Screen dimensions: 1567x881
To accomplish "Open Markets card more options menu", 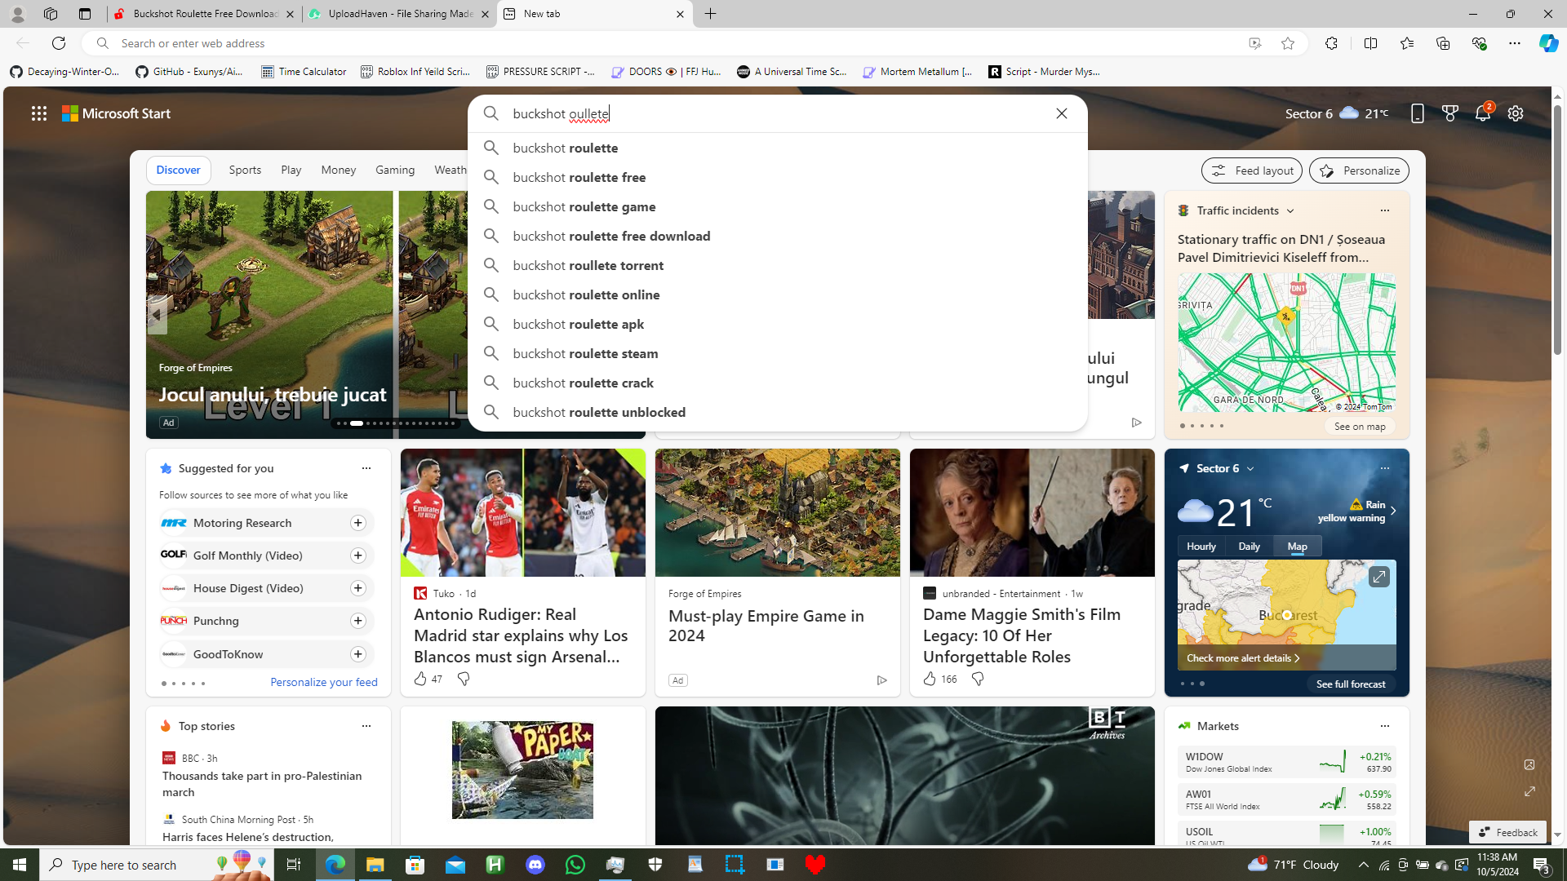I will (1383, 726).
